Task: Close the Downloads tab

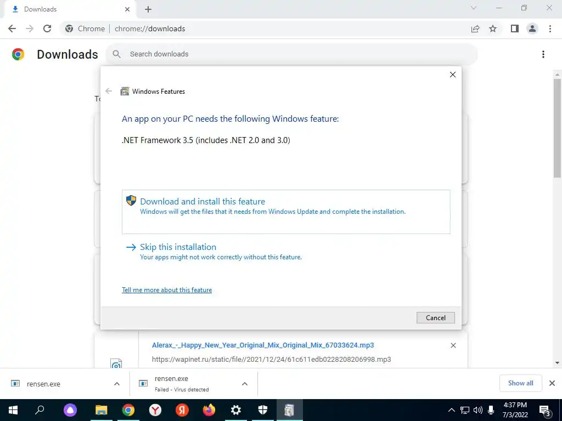Action: click(x=127, y=9)
